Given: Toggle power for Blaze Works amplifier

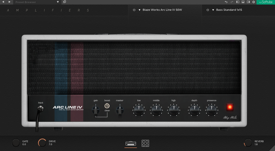Looking at the screenshot, I should pos(134,10).
